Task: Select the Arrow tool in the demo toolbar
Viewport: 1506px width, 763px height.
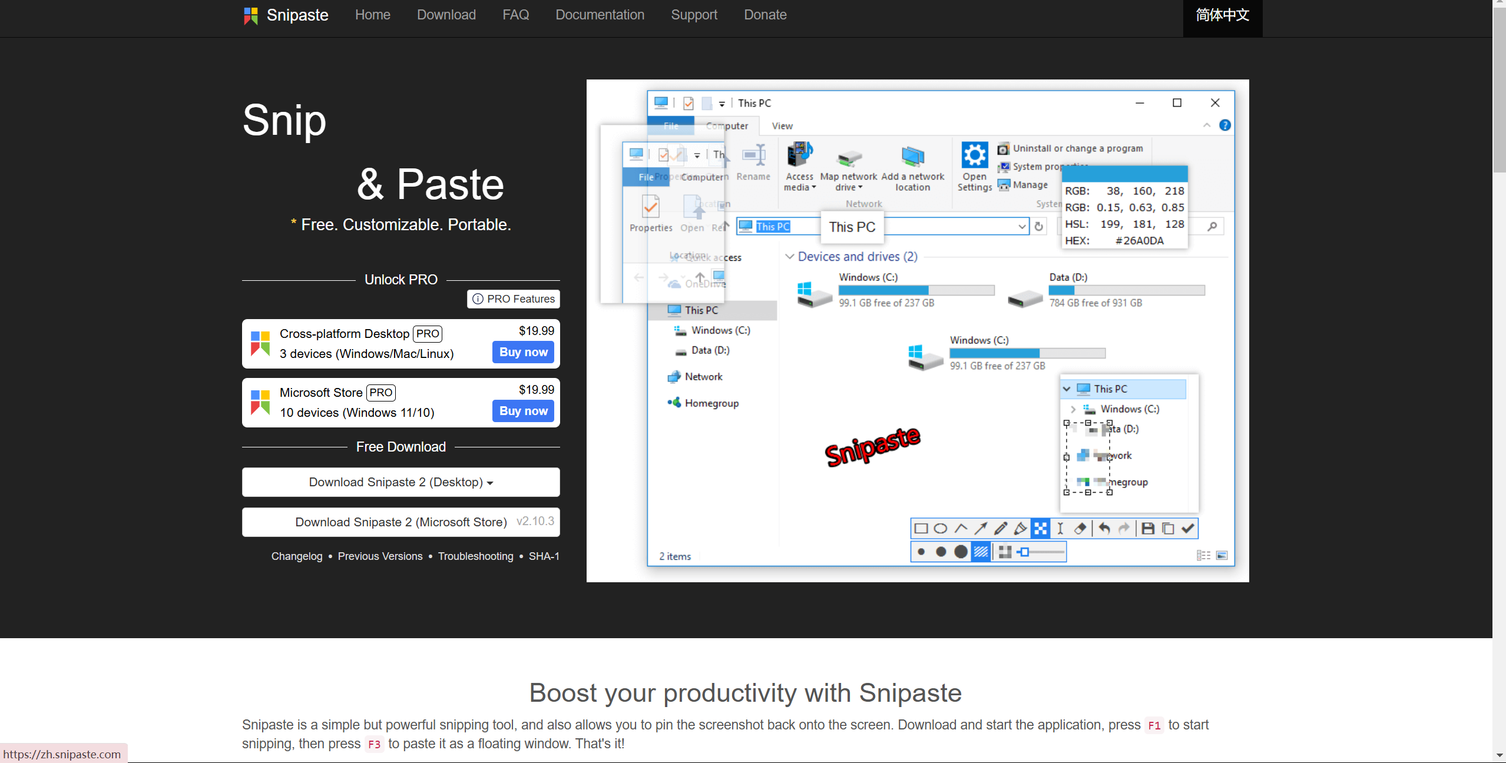Action: point(981,529)
